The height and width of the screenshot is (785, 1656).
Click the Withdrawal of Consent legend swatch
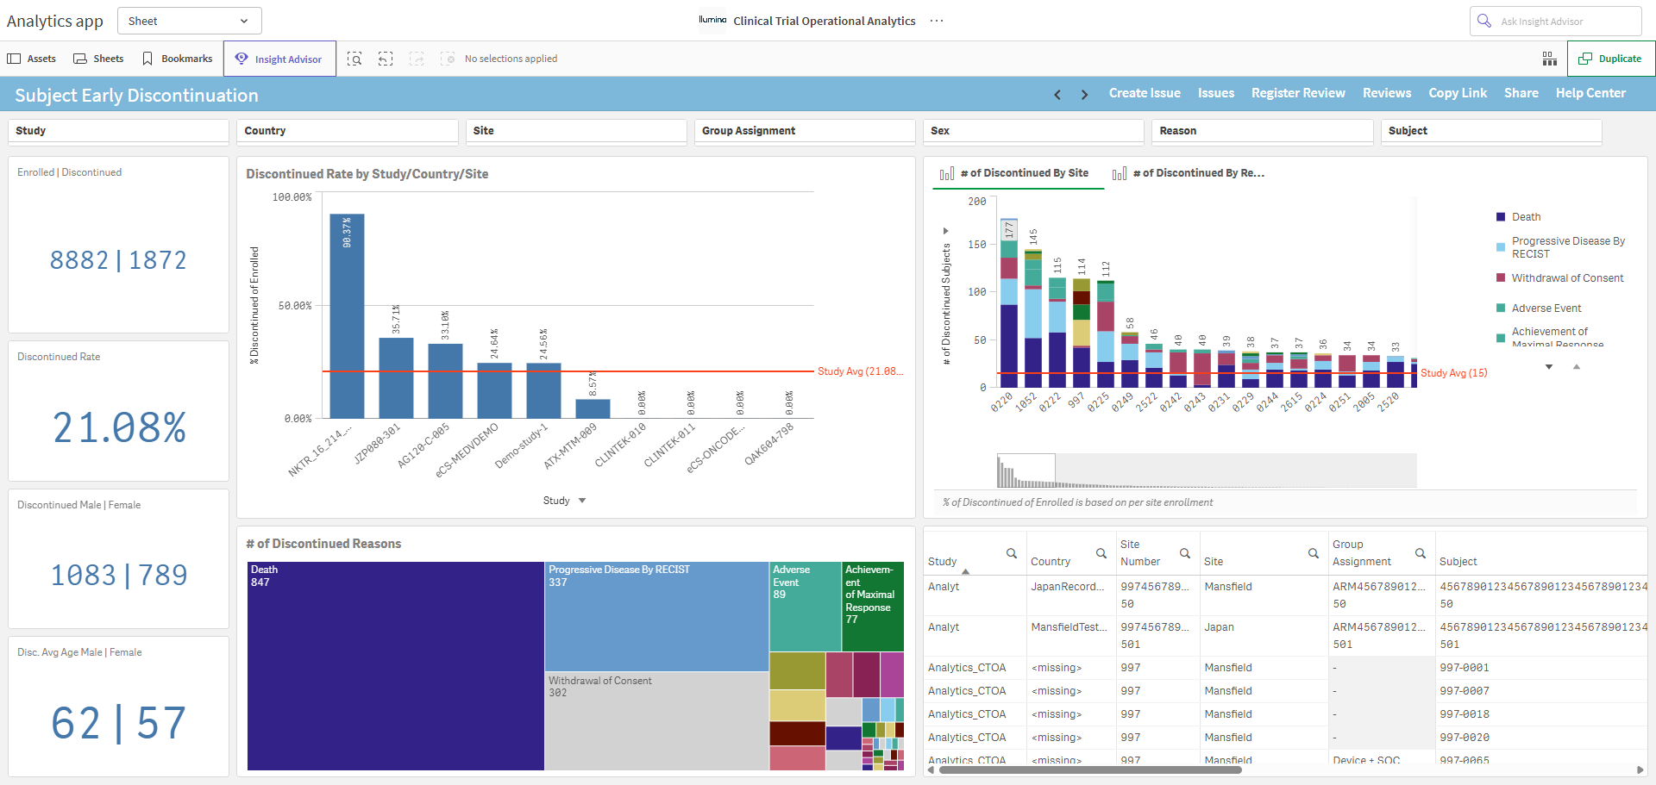(x=1501, y=278)
